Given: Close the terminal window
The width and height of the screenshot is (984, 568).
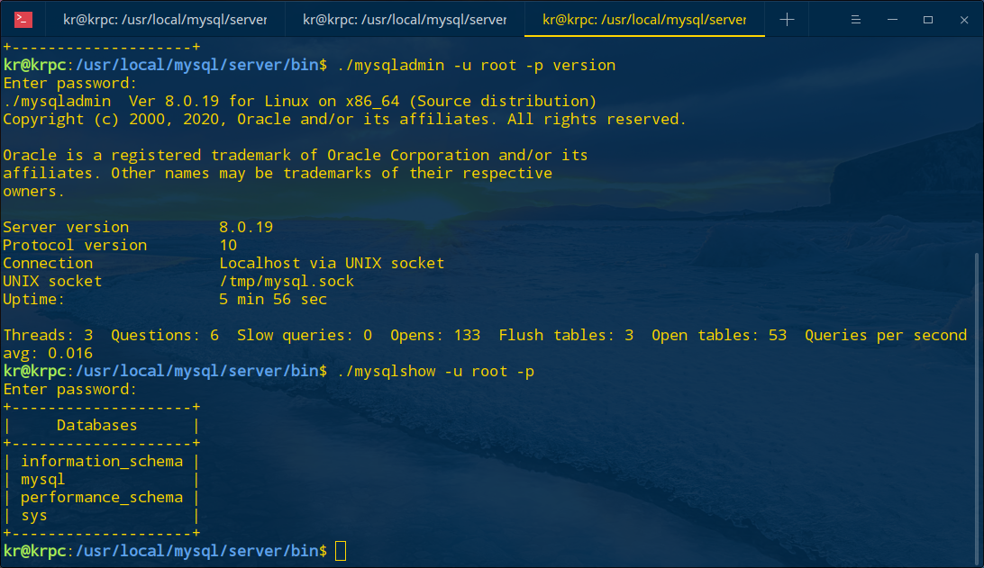Looking at the screenshot, I should [x=964, y=20].
